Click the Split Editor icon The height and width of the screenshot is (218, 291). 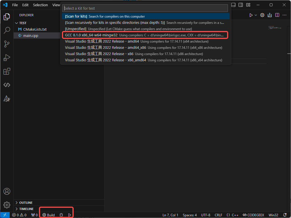pos(277,15)
